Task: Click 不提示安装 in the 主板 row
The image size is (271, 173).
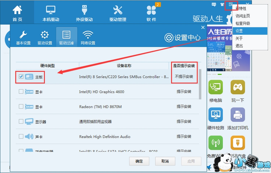Action: coord(184,77)
